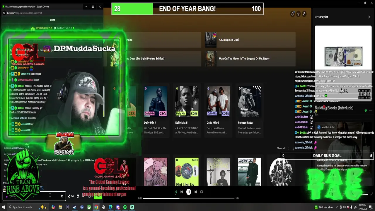Image resolution: width=375 pixels, height=211 pixels.
Task: Expand the hidden system tray icons
Action: (337, 207)
